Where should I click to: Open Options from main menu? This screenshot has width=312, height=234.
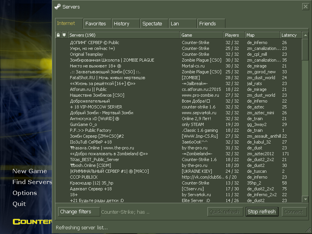coord(25,193)
